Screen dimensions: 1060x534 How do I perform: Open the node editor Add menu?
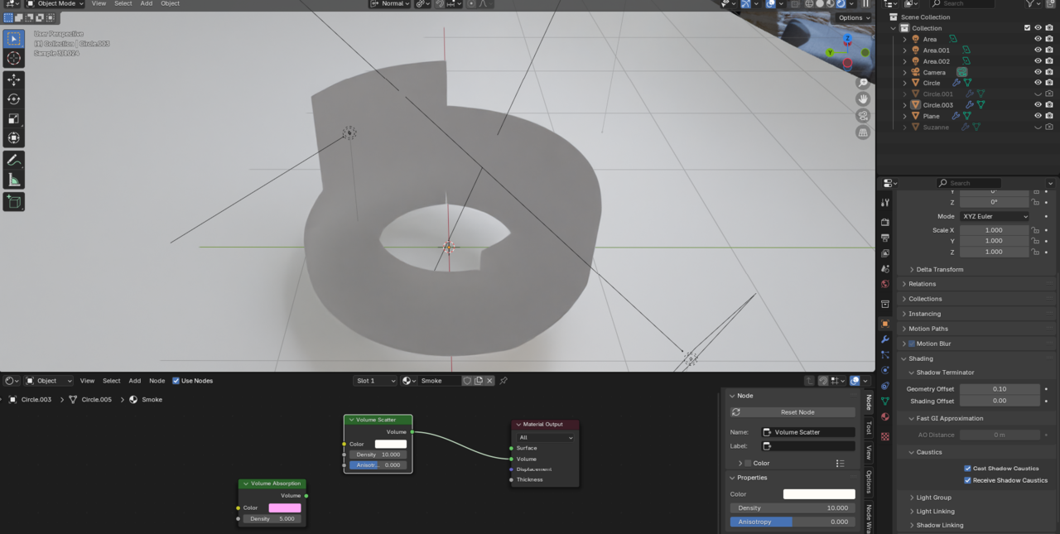[134, 381]
